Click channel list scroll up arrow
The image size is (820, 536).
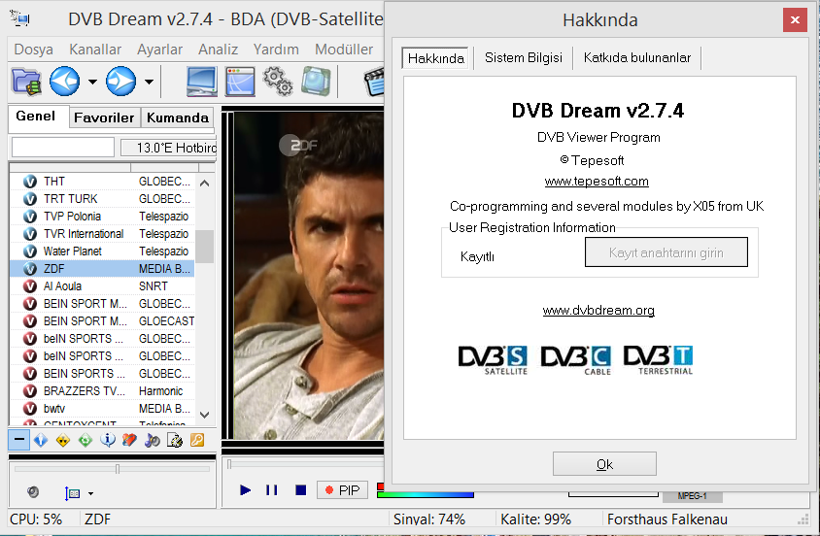pos(204,184)
